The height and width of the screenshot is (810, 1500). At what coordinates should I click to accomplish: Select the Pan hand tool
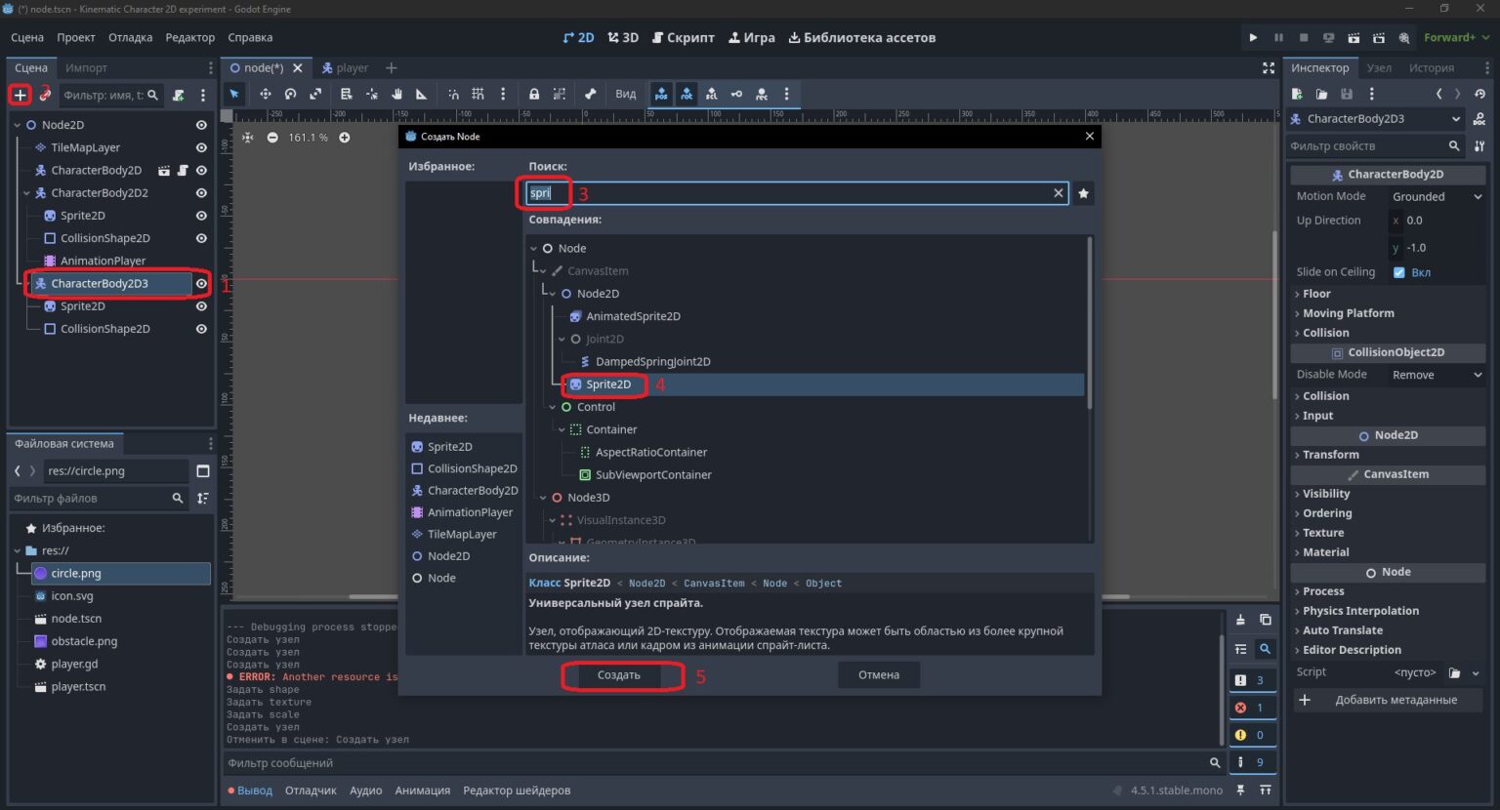click(x=396, y=95)
